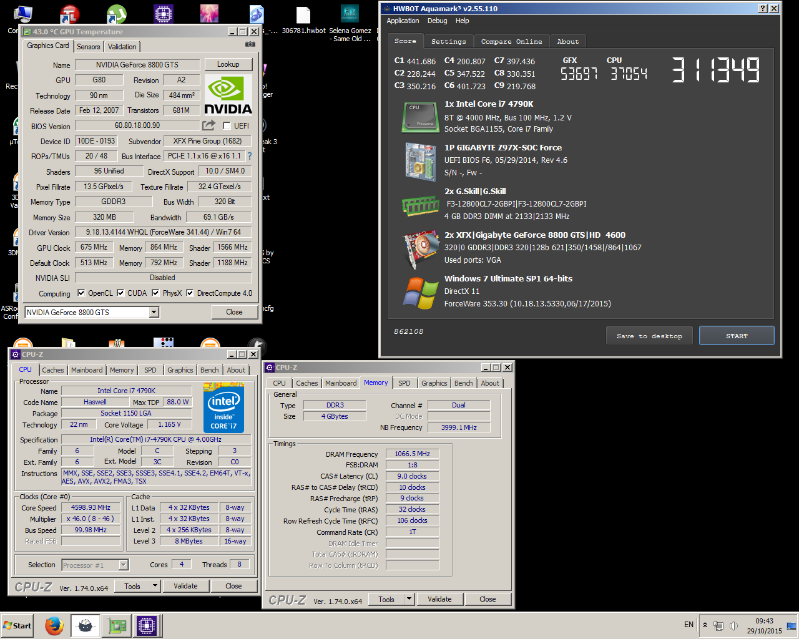Click the CPU chip icon in Aquamark
The width and height of the screenshot is (799, 639).
[420, 117]
